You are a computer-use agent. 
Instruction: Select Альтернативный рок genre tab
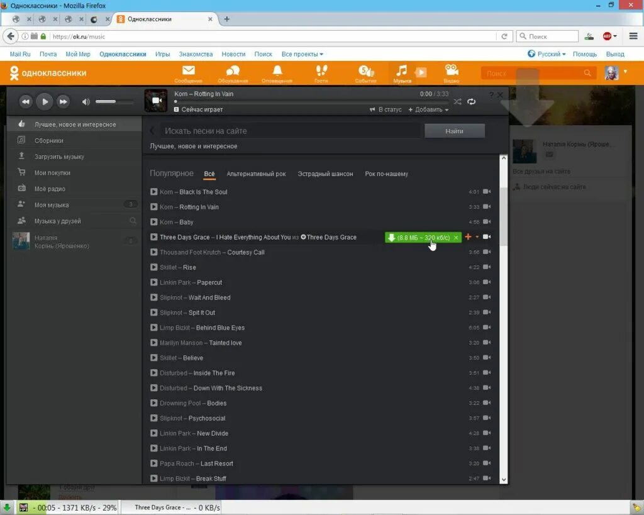[257, 174]
